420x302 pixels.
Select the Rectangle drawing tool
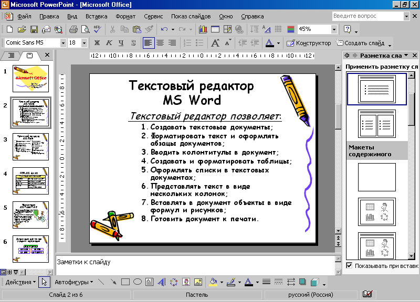tap(125, 282)
